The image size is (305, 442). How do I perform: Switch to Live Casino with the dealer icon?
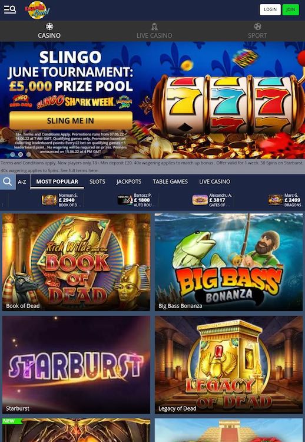click(x=154, y=31)
